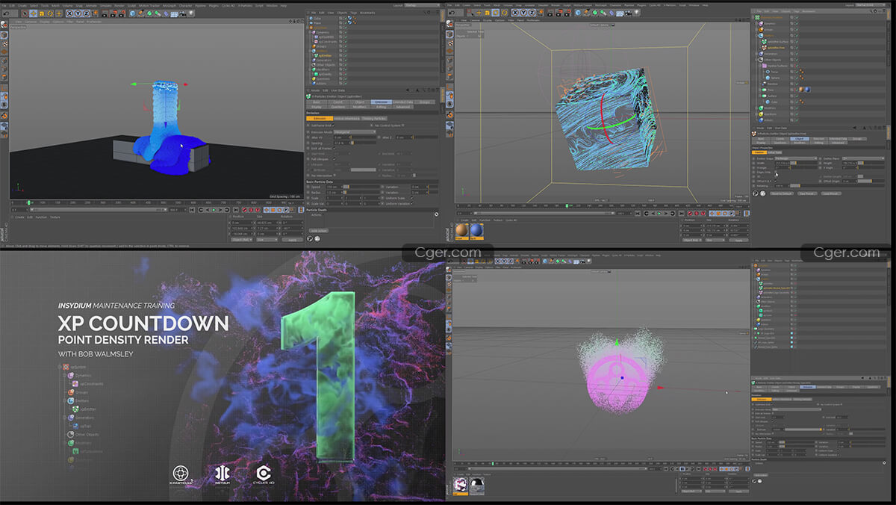Toggle Subframe Emit checkbox in blue fluid window
The height and width of the screenshot is (505, 896).
333,126
